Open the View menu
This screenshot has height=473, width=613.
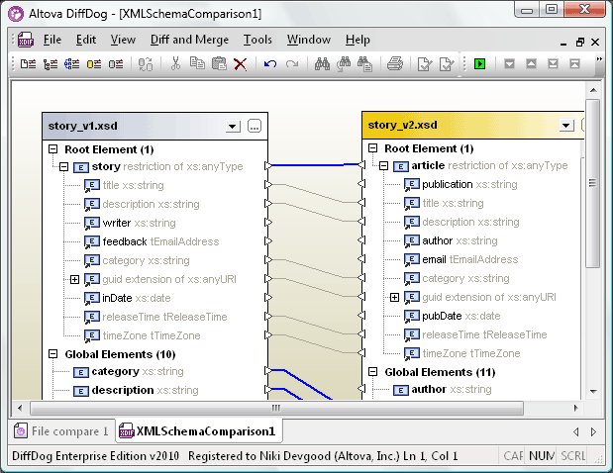[x=123, y=40]
